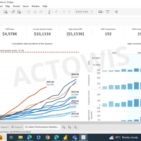Add a new story from bottom tab bar
The image size is (141, 141).
click(75, 127)
